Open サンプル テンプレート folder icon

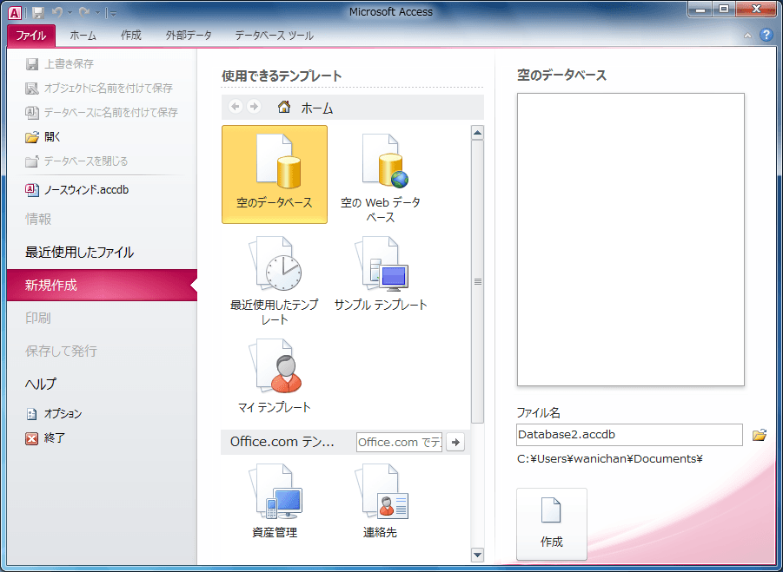coord(381,274)
